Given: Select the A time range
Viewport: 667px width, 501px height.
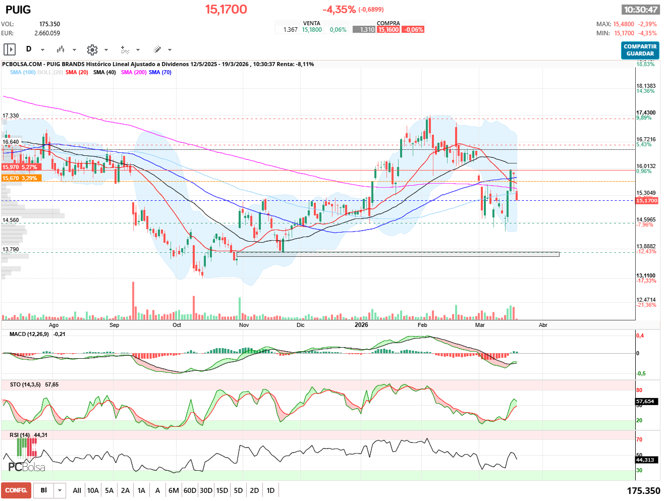Looking at the screenshot, I should tap(157, 490).
